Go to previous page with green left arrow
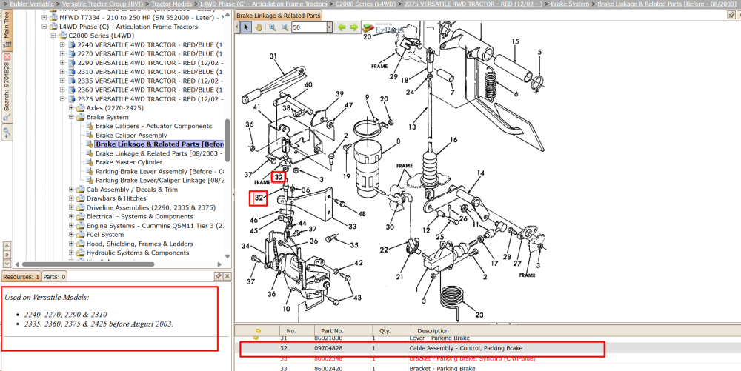This screenshot has width=741, height=371. pos(342,27)
